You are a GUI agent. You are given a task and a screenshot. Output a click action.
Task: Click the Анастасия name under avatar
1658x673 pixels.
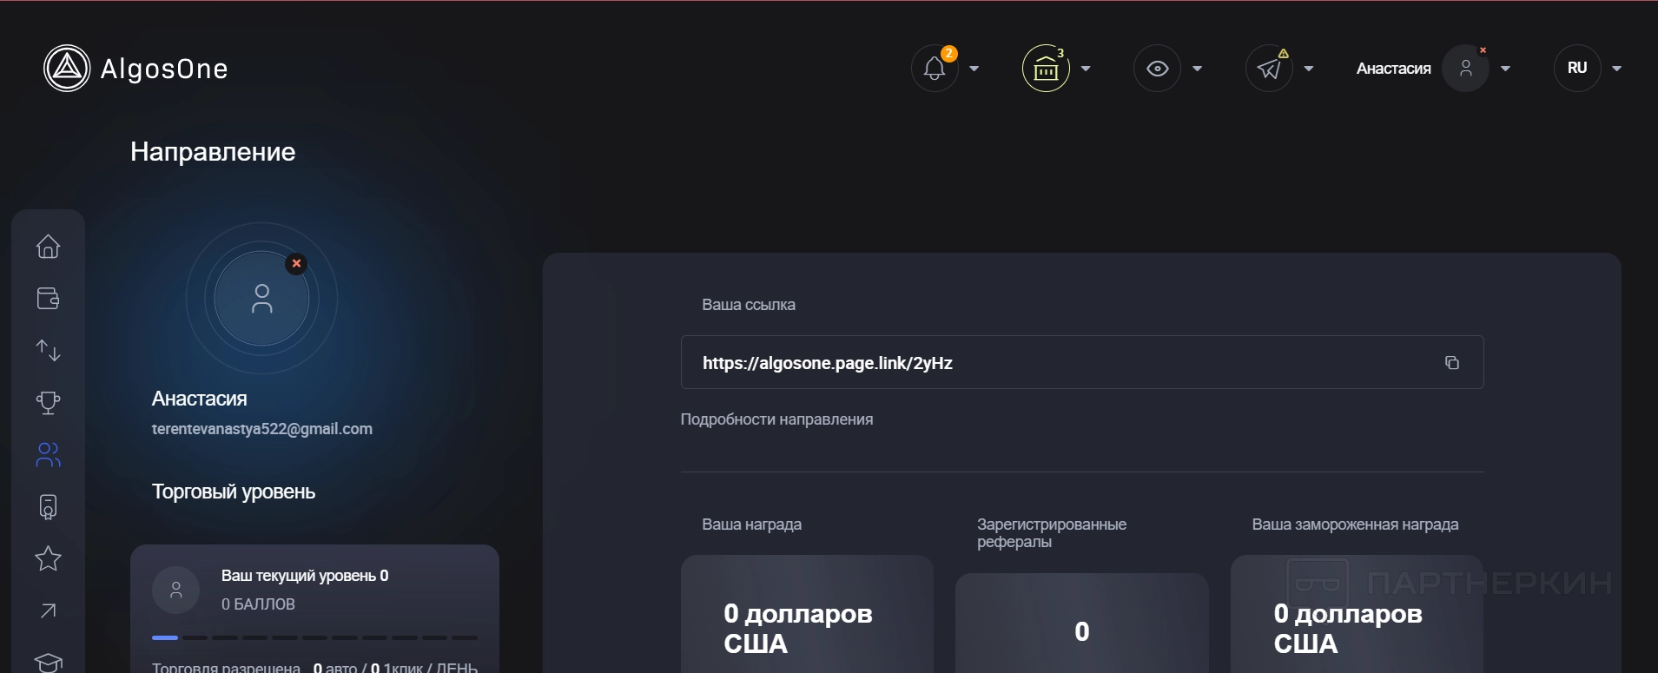200,399
